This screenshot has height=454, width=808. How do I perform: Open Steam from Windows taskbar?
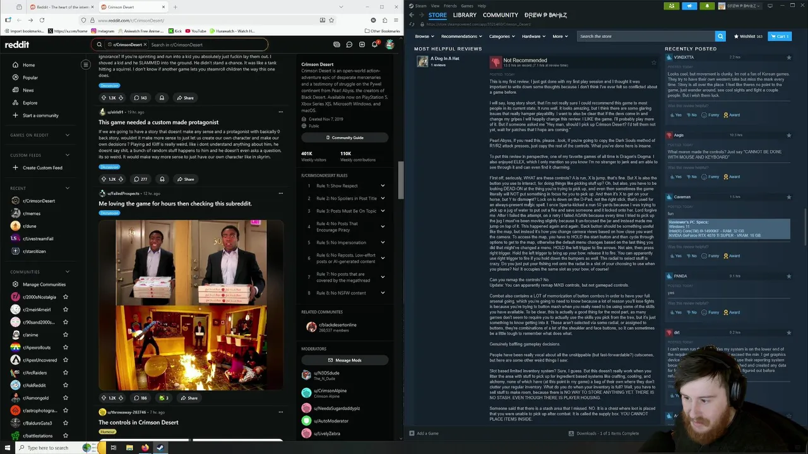(160, 448)
